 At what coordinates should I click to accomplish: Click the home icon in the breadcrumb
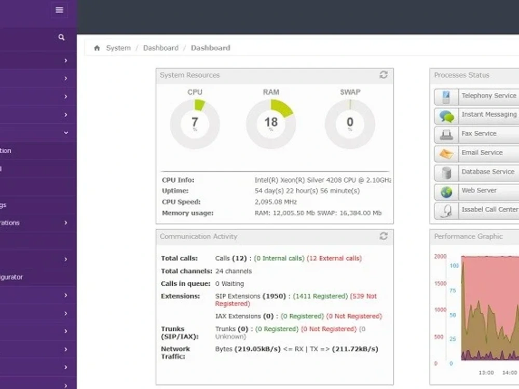coord(97,48)
